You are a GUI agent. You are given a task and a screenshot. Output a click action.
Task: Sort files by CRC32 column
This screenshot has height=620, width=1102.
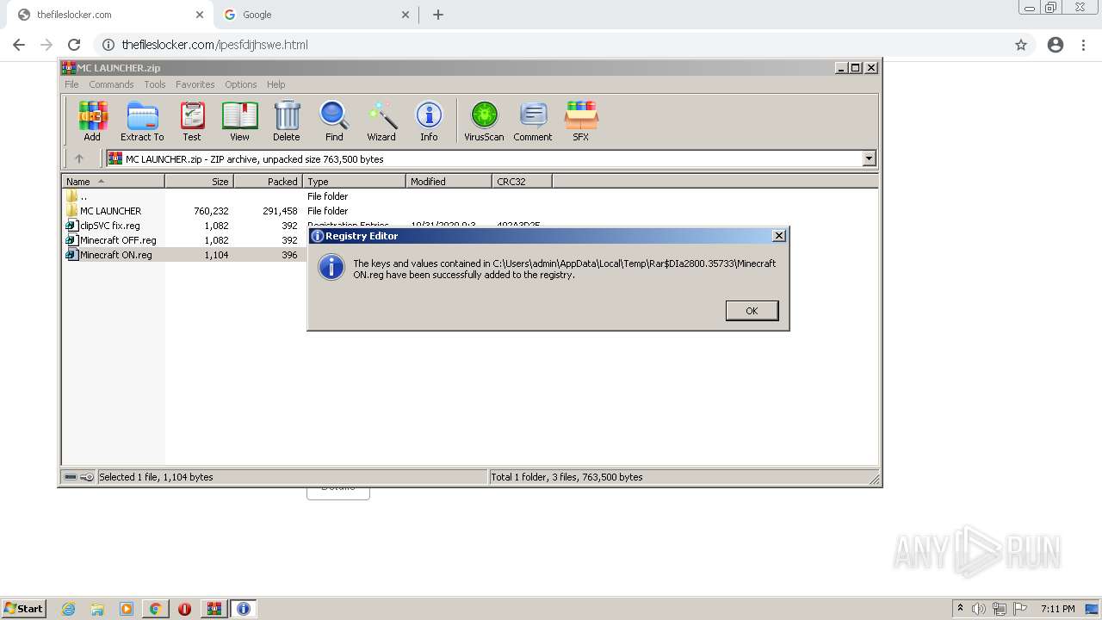pyautogui.click(x=522, y=182)
